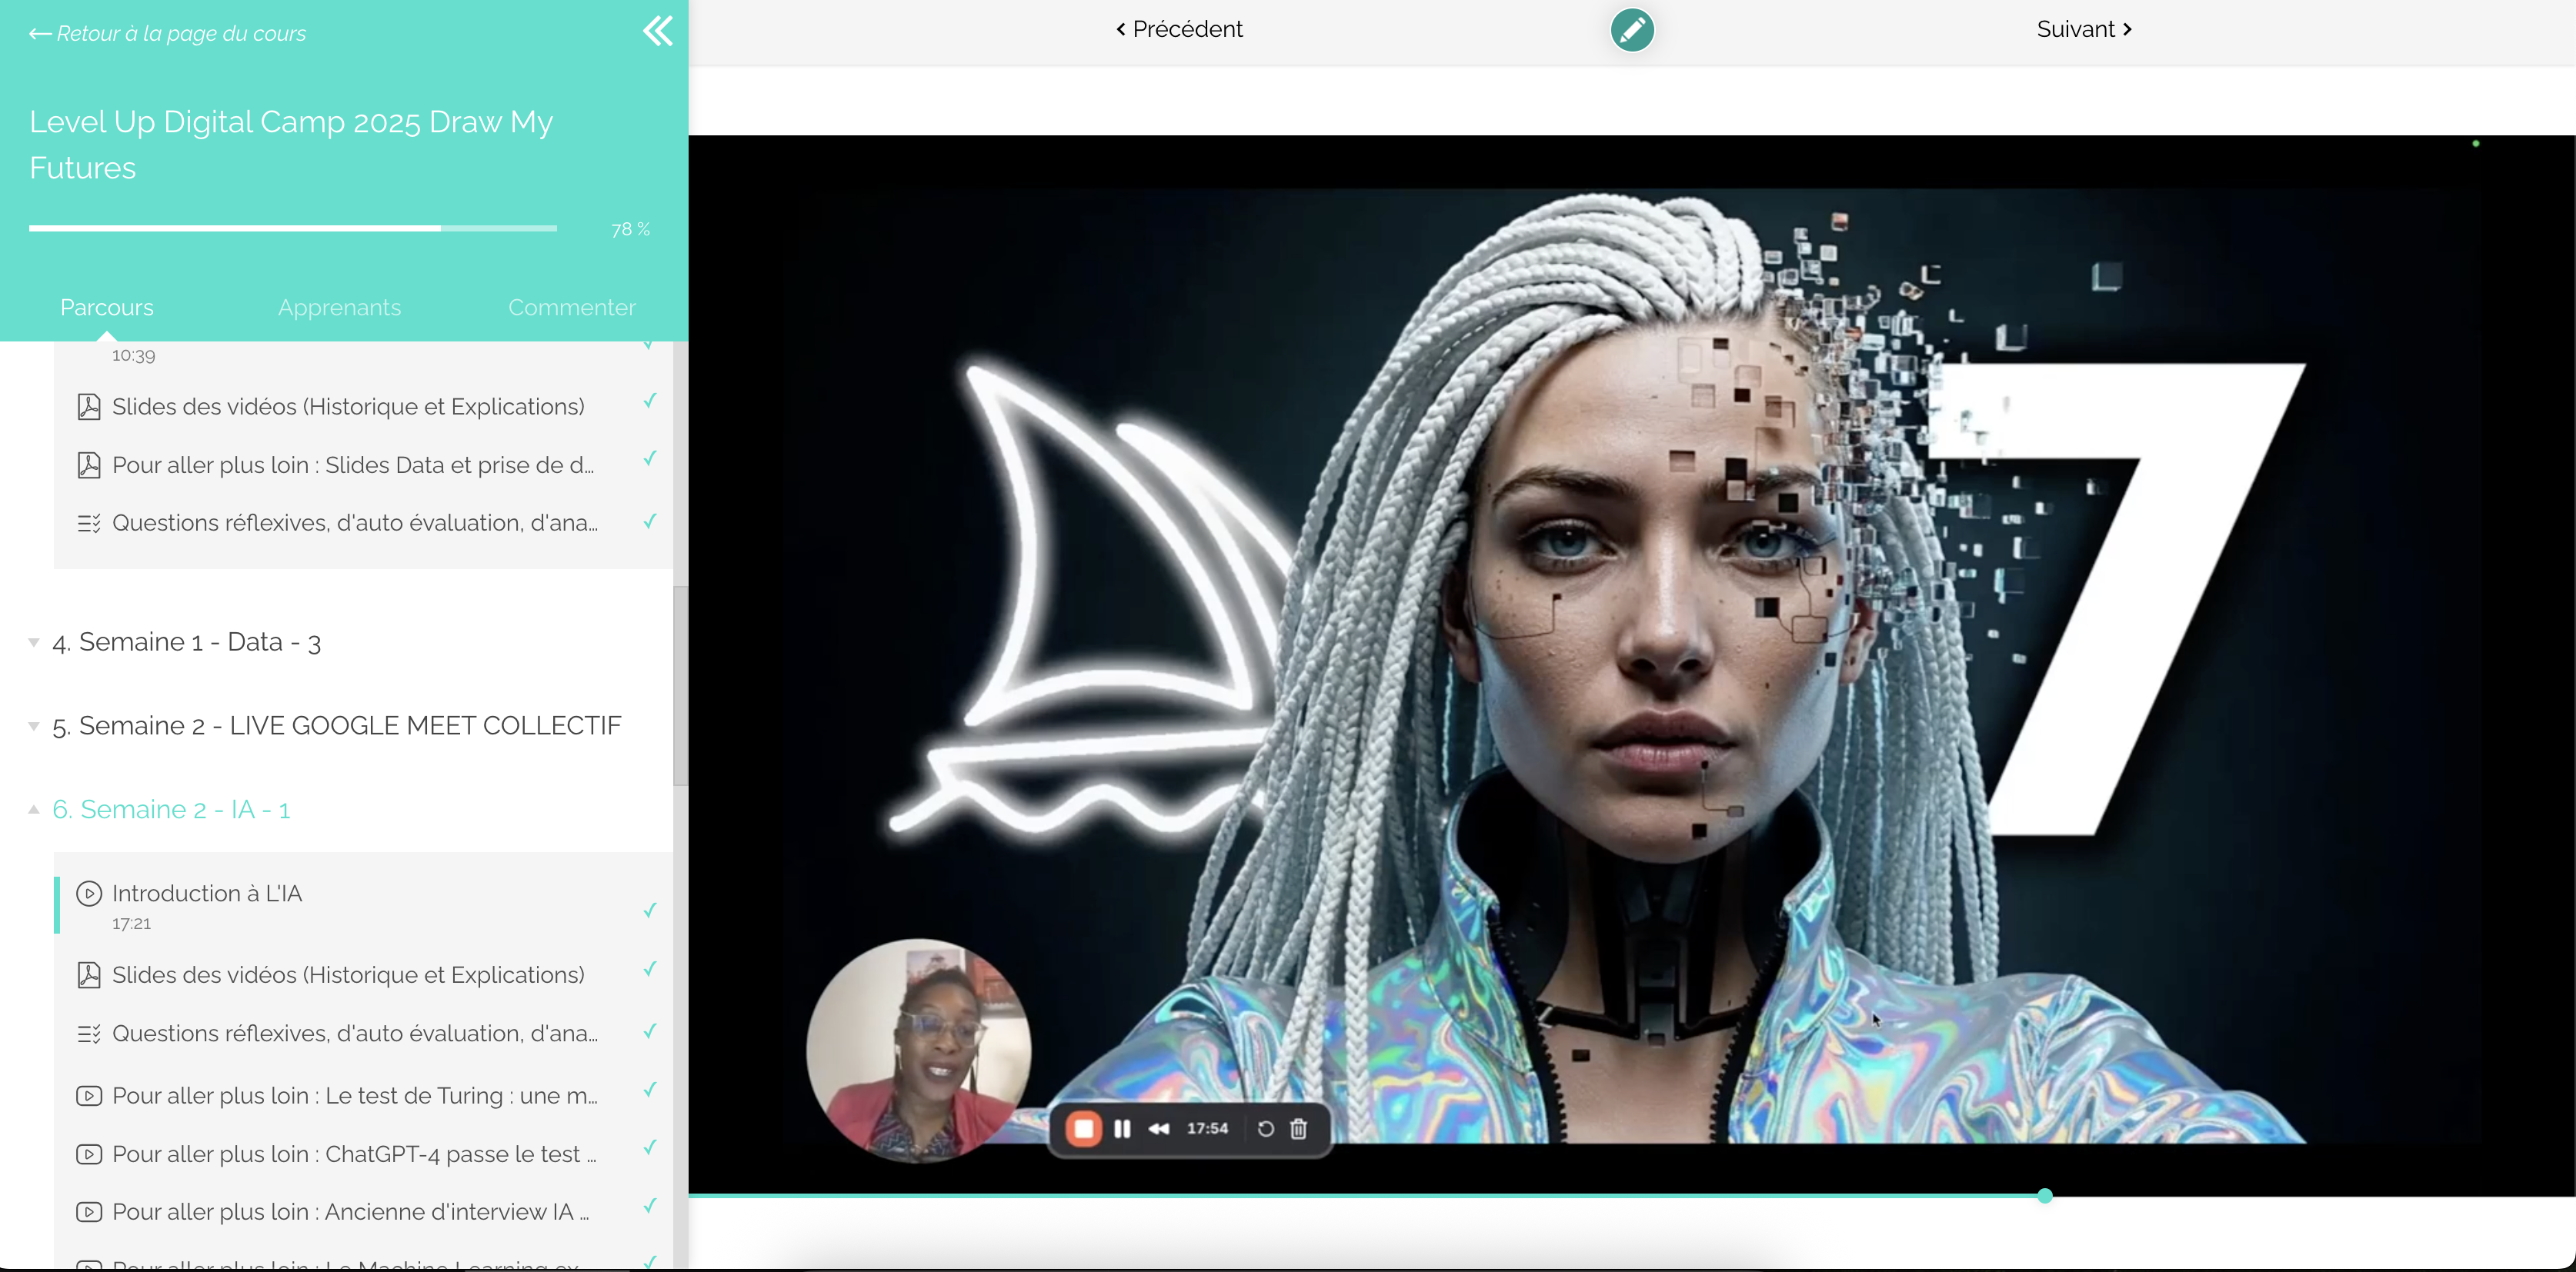Click the green pencil edit icon

coord(1631,30)
